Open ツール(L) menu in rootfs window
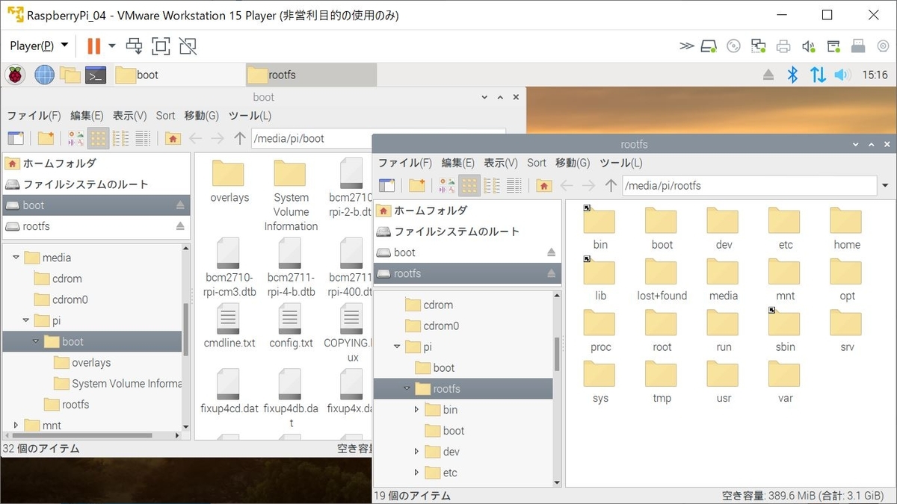The image size is (897, 504). click(620, 163)
